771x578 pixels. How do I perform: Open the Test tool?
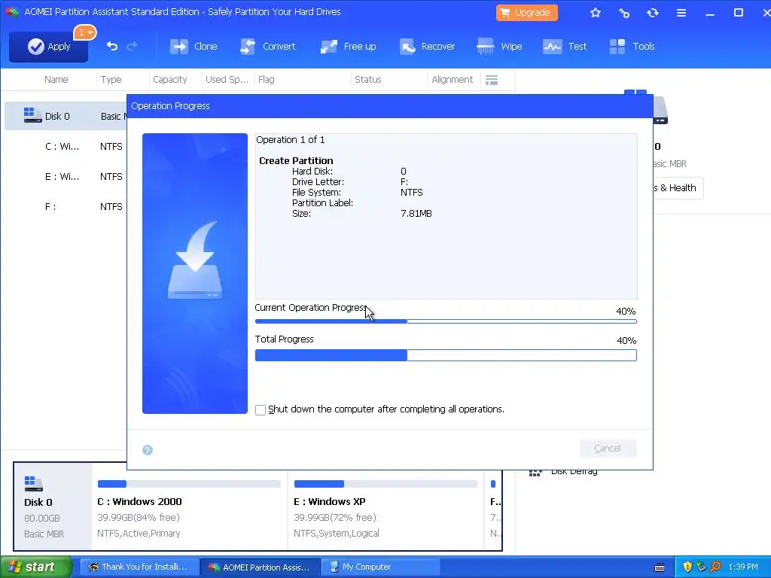click(x=565, y=47)
